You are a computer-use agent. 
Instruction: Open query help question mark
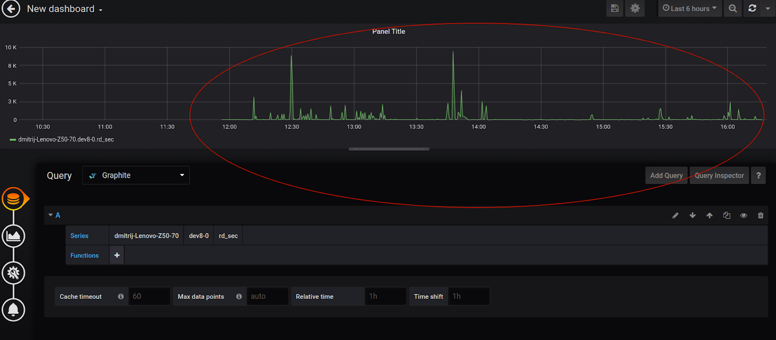pyautogui.click(x=759, y=175)
